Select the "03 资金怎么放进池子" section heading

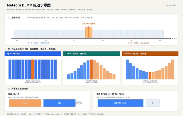point(18,89)
